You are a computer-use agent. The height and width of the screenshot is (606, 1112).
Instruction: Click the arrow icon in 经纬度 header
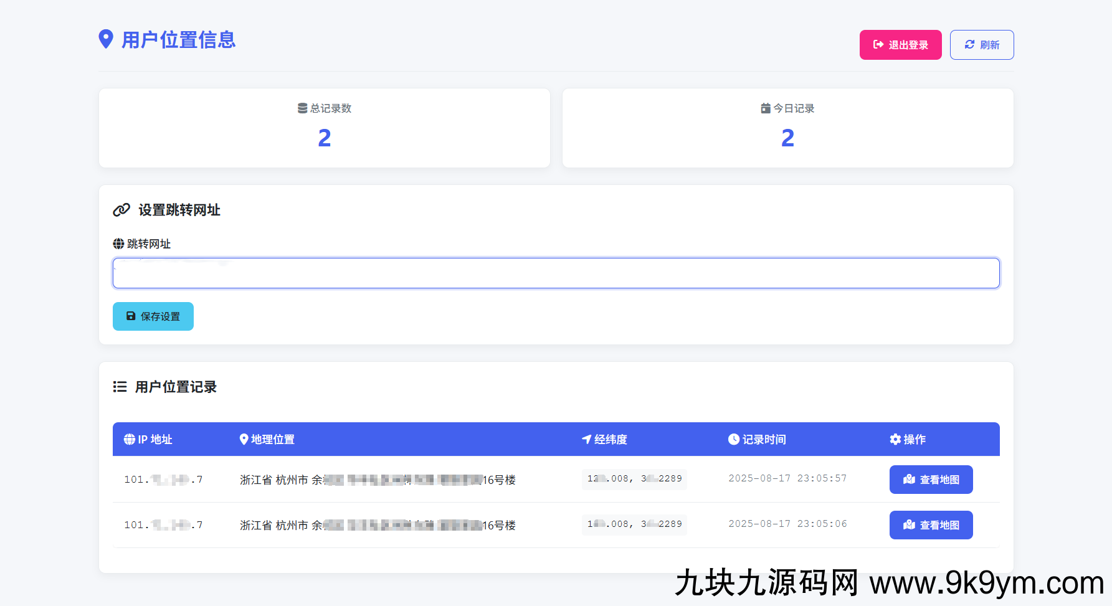tap(586, 439)
